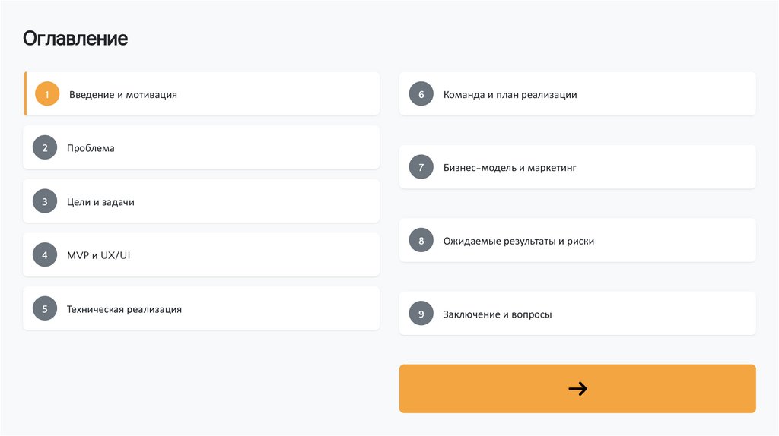Click the orange number 1 circle
Viewport: 779px width, 436px height.
(x=47, y=94)
